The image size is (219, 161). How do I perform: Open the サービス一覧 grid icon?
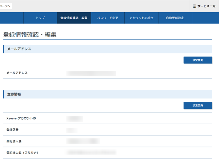coord(194,6)
